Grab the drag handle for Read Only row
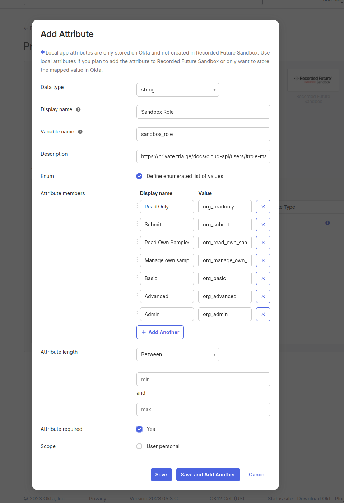Screen dimensions: 344x503 point(137,206)
